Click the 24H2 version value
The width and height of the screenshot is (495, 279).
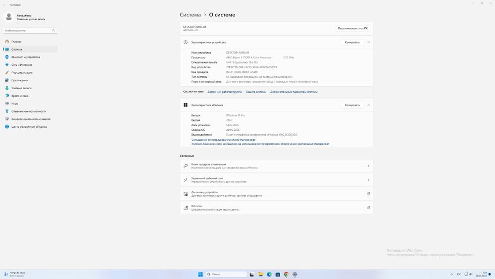[229, 120]
